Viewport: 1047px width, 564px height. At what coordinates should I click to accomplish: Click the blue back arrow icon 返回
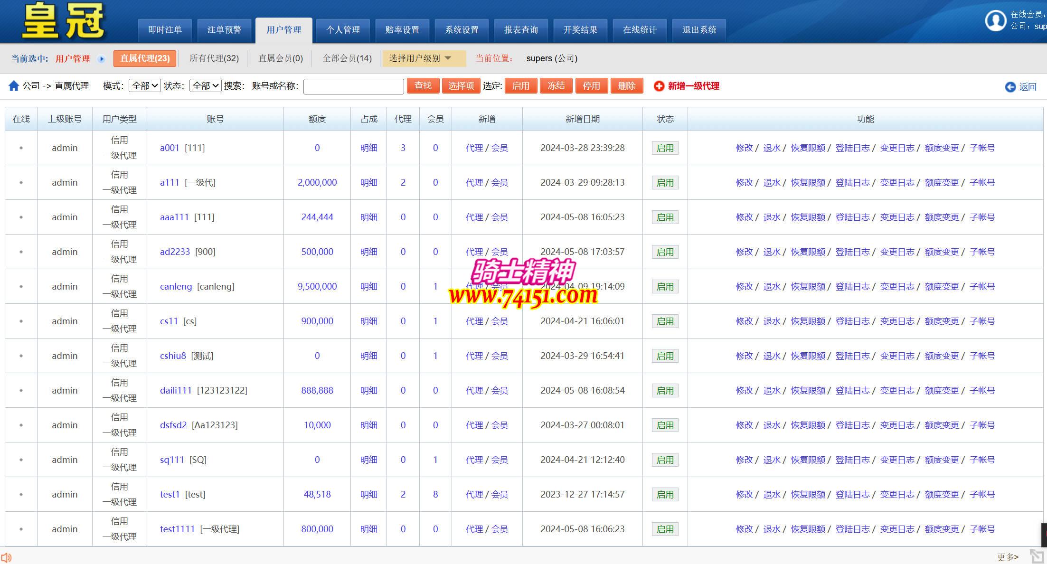[1010, 87]
